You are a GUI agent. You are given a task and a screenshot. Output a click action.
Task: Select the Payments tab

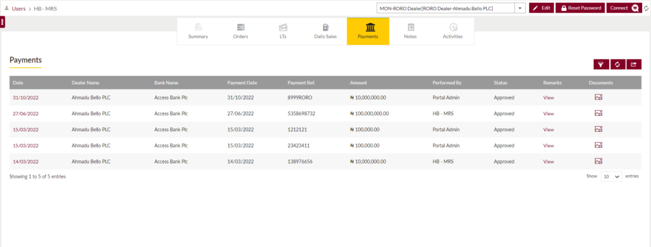[x=368, y=31]
